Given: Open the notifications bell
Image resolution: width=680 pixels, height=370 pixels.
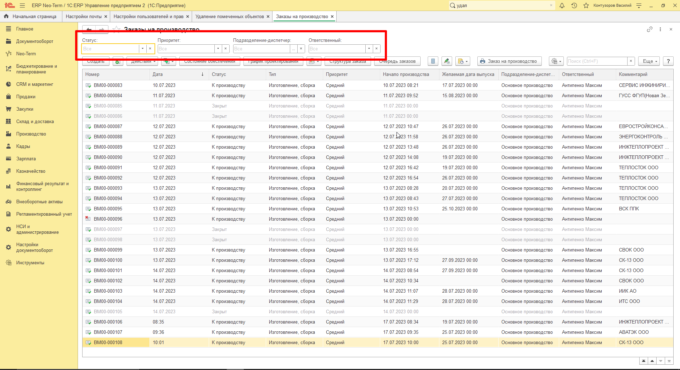Looking at the screenshot, I should (x=562, y=5).
